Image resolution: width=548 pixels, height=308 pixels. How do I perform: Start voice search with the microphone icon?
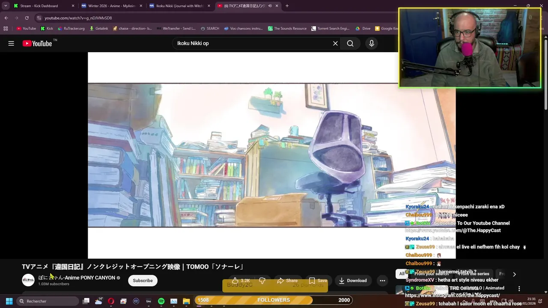(371, 43)
